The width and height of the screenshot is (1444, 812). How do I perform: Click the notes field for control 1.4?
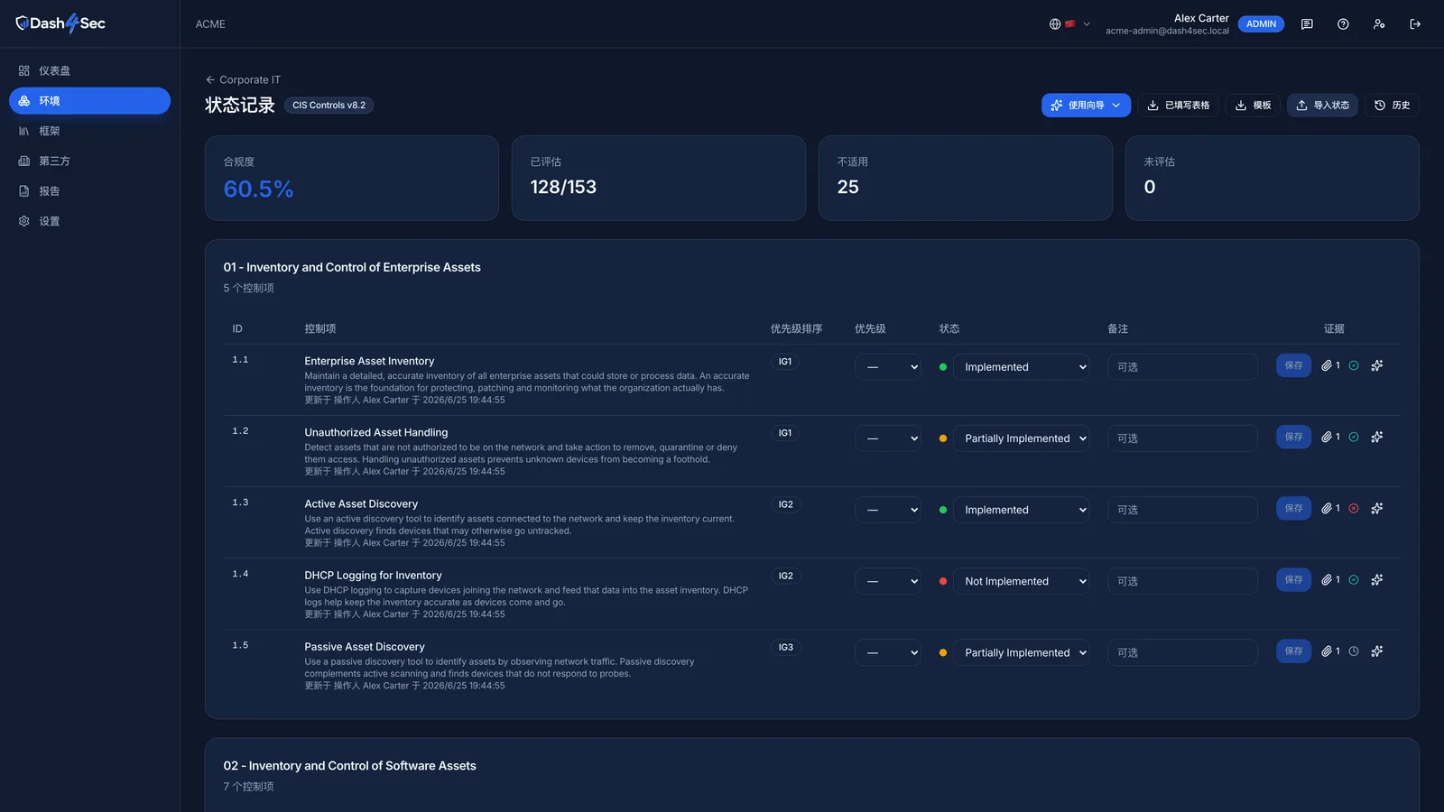click(x=1182, y=581)
